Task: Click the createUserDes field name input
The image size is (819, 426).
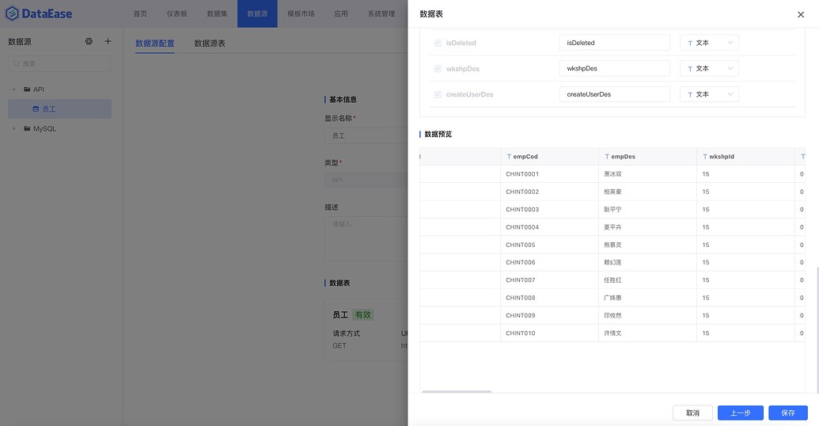Action: click(615, 94)
